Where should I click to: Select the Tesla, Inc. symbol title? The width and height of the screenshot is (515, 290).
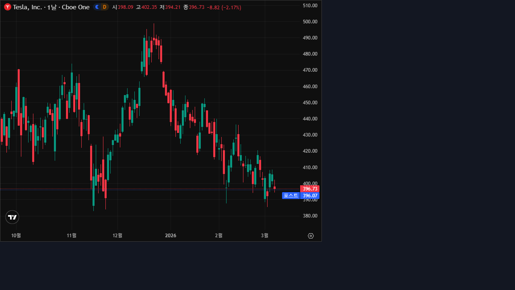pos(27,7)
